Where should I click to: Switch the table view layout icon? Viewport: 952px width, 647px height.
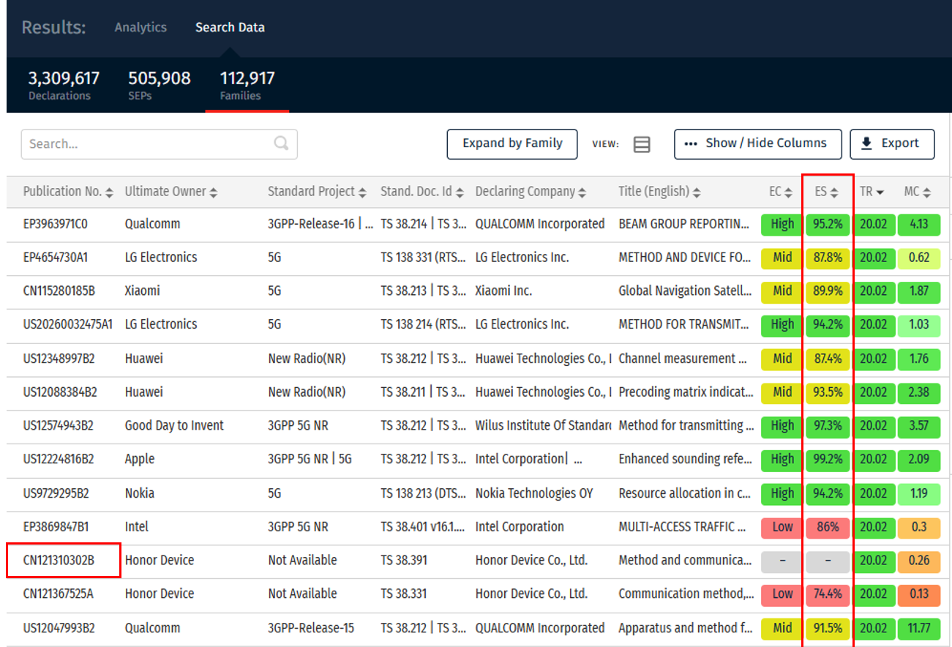point(642,144)
